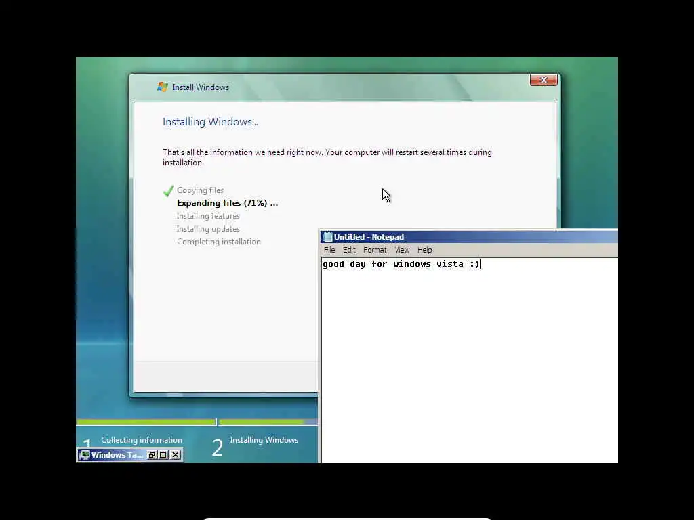Click the Windows logo in Install Windows title
Screen dimensions: 694x520
(163, 87)
